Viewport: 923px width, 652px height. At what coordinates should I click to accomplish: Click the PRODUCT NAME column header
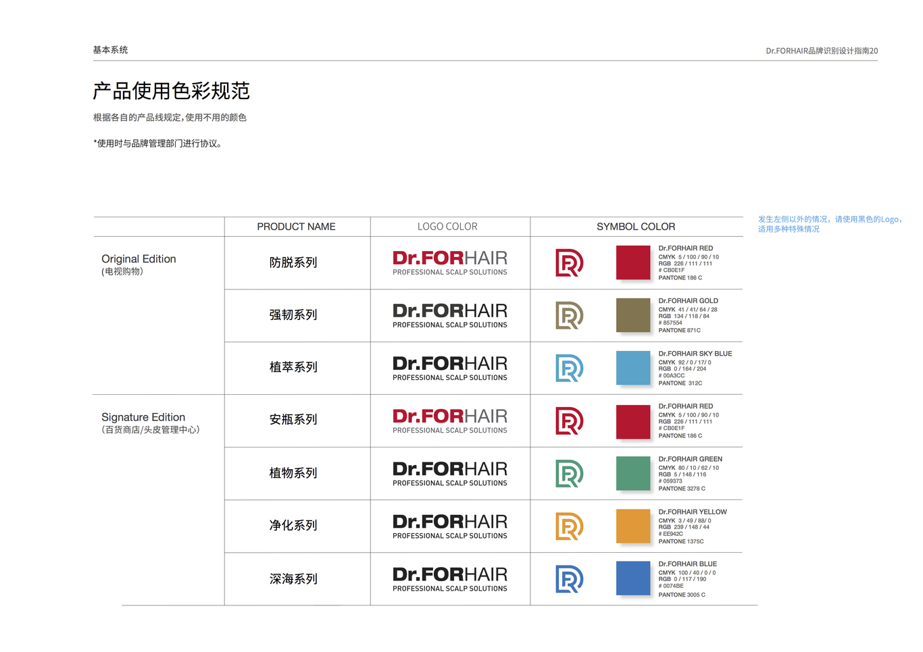click(x=296, y=227)
